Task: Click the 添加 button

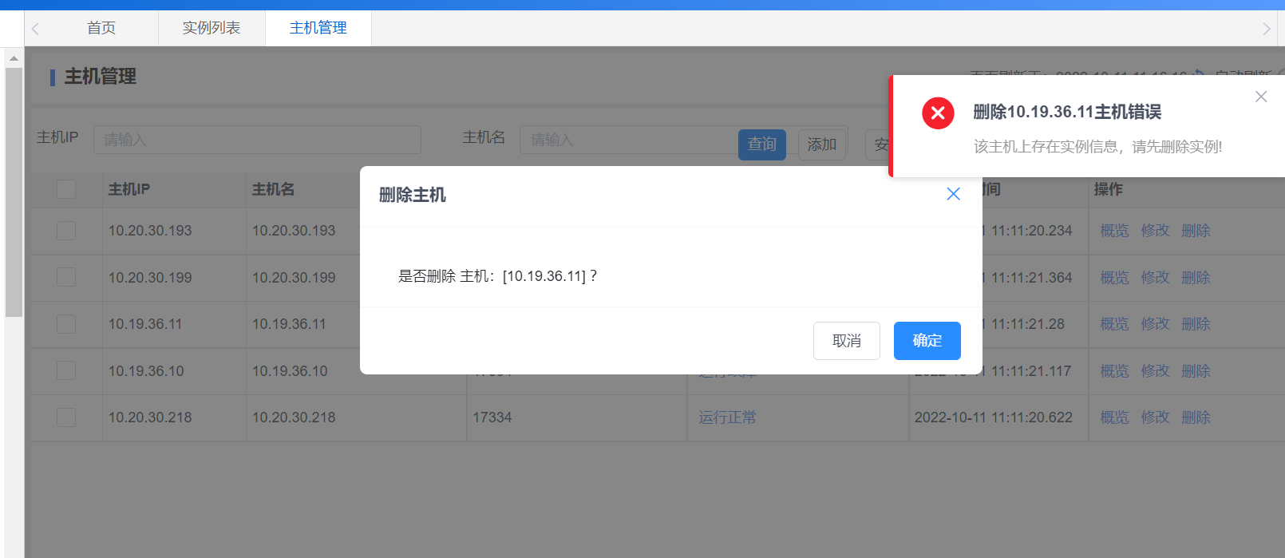Action: [821, 144]
